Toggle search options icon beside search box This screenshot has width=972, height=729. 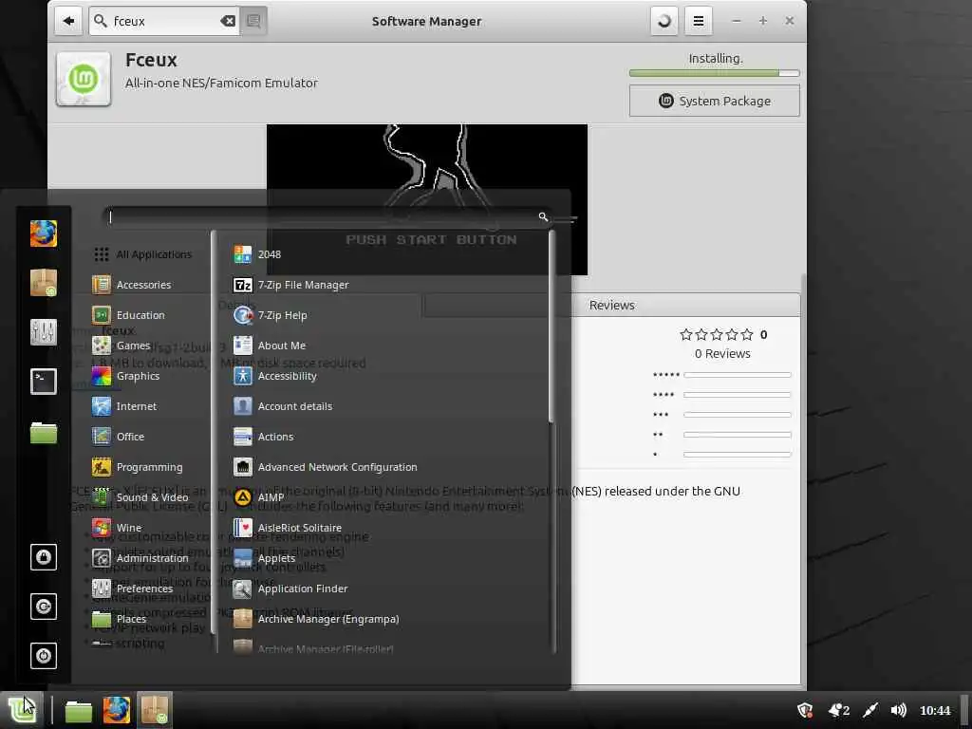[253, 21]
